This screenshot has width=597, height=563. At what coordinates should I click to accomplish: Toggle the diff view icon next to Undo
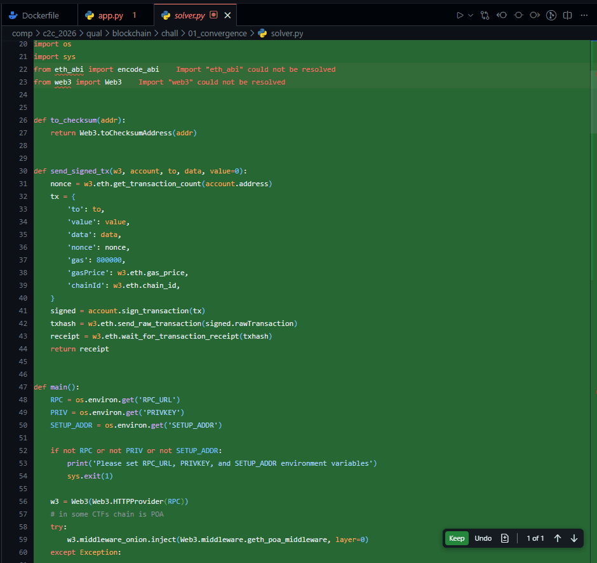click(505, 538)
